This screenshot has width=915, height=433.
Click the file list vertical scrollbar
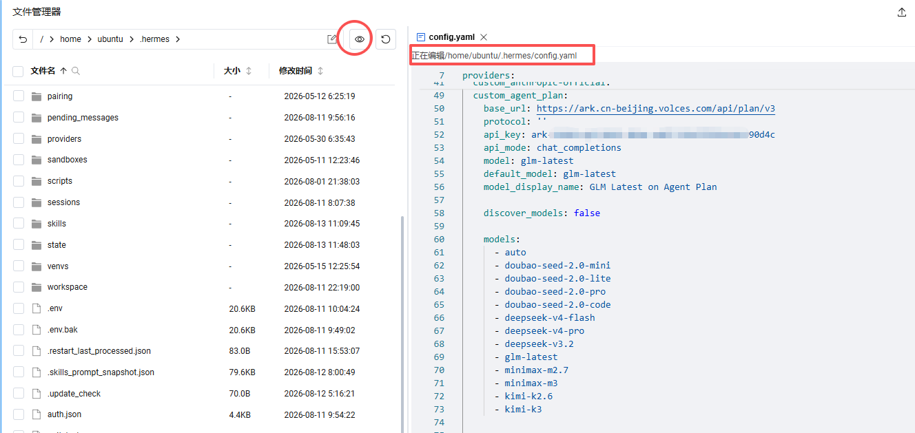tap(402, 324)
